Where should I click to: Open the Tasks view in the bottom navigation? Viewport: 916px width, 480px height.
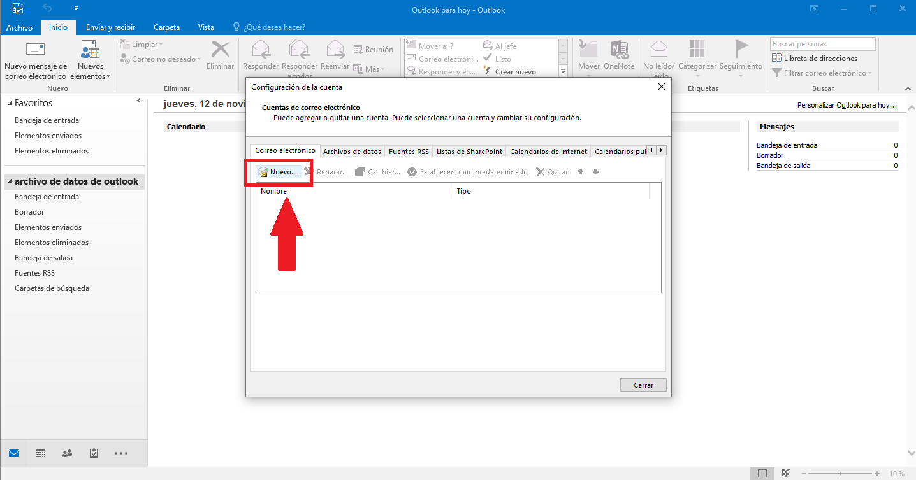(94, 453)
